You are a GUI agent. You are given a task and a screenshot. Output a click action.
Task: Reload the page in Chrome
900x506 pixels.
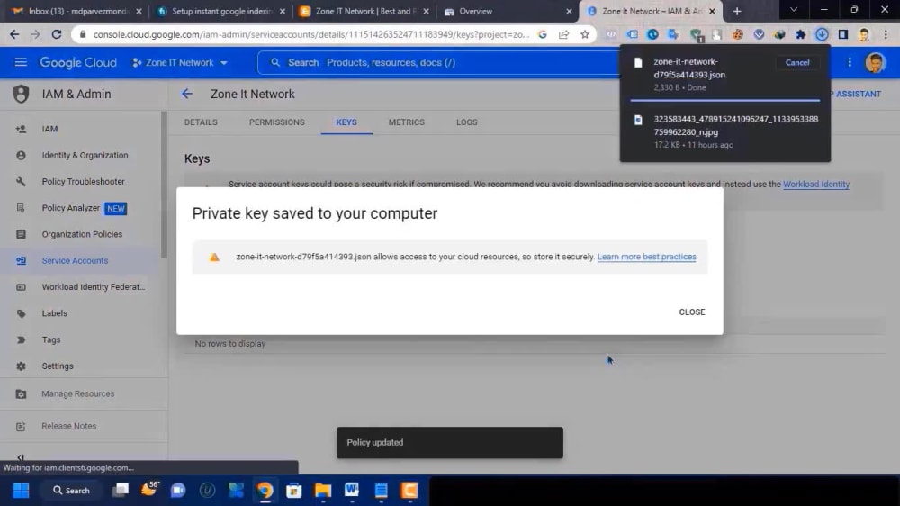(x=56, y=34)
